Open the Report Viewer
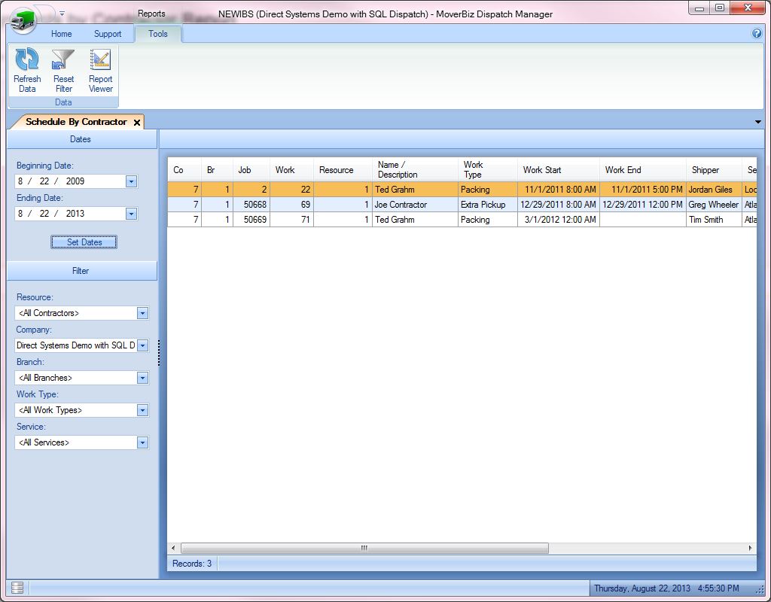This screenshot has width=771, height=602. (100, 61)
